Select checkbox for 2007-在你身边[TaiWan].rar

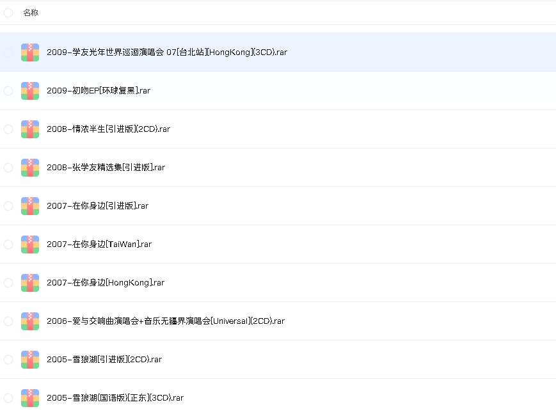point(8,244)
